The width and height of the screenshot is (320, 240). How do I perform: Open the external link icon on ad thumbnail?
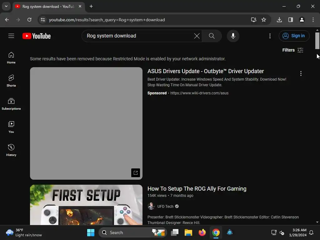tap(136, 173)
